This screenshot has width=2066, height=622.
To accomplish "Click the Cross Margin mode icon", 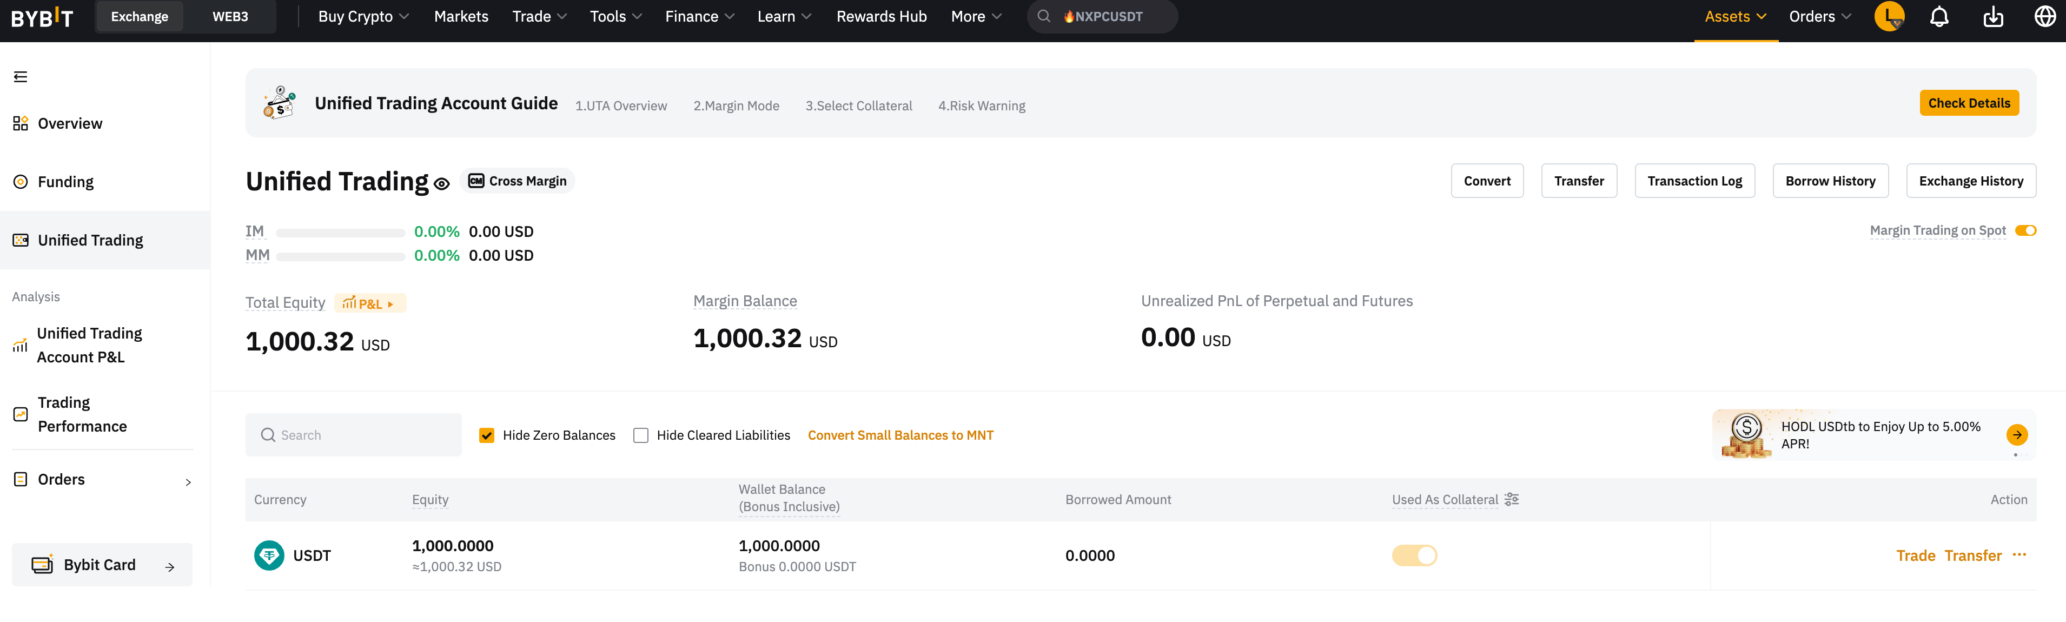I will [476, 181].
